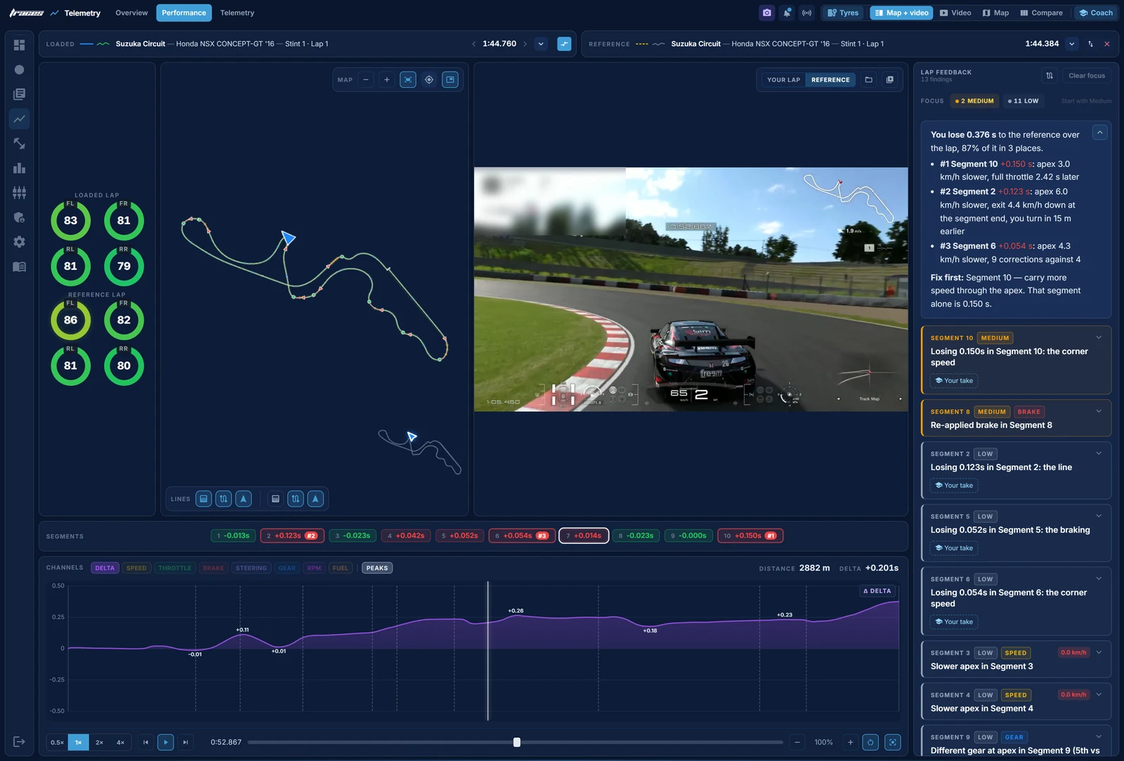Toggle the BRAKE channel
This screenshot has width=1124, height=761.
point(214,568)
